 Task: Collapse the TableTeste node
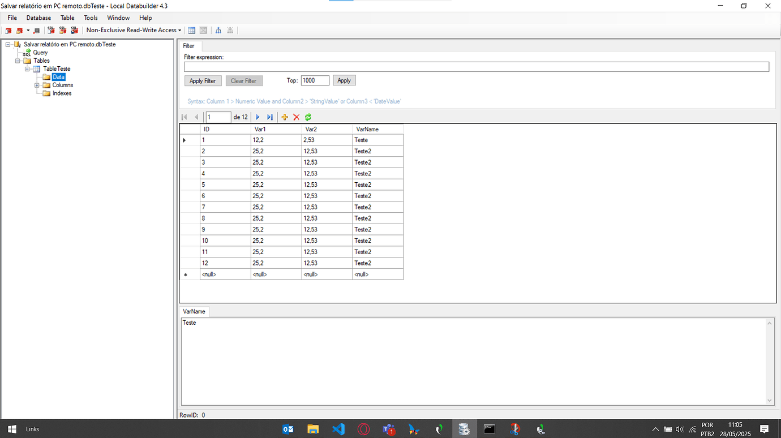(x=27, y=69)
